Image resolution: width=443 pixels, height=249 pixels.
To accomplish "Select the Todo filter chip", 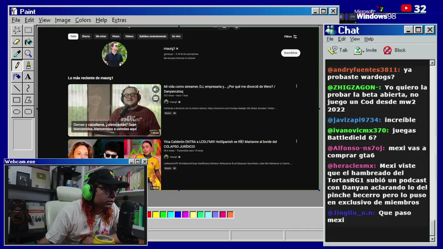I will pyautogui.click(x=73, y=36).
